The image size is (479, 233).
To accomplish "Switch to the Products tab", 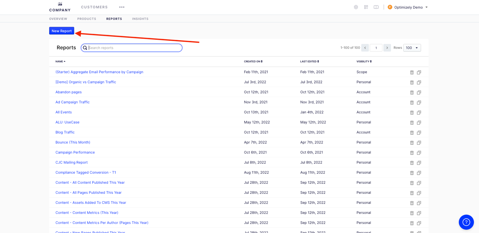I will pyautogui.click(x=86, y=19).
